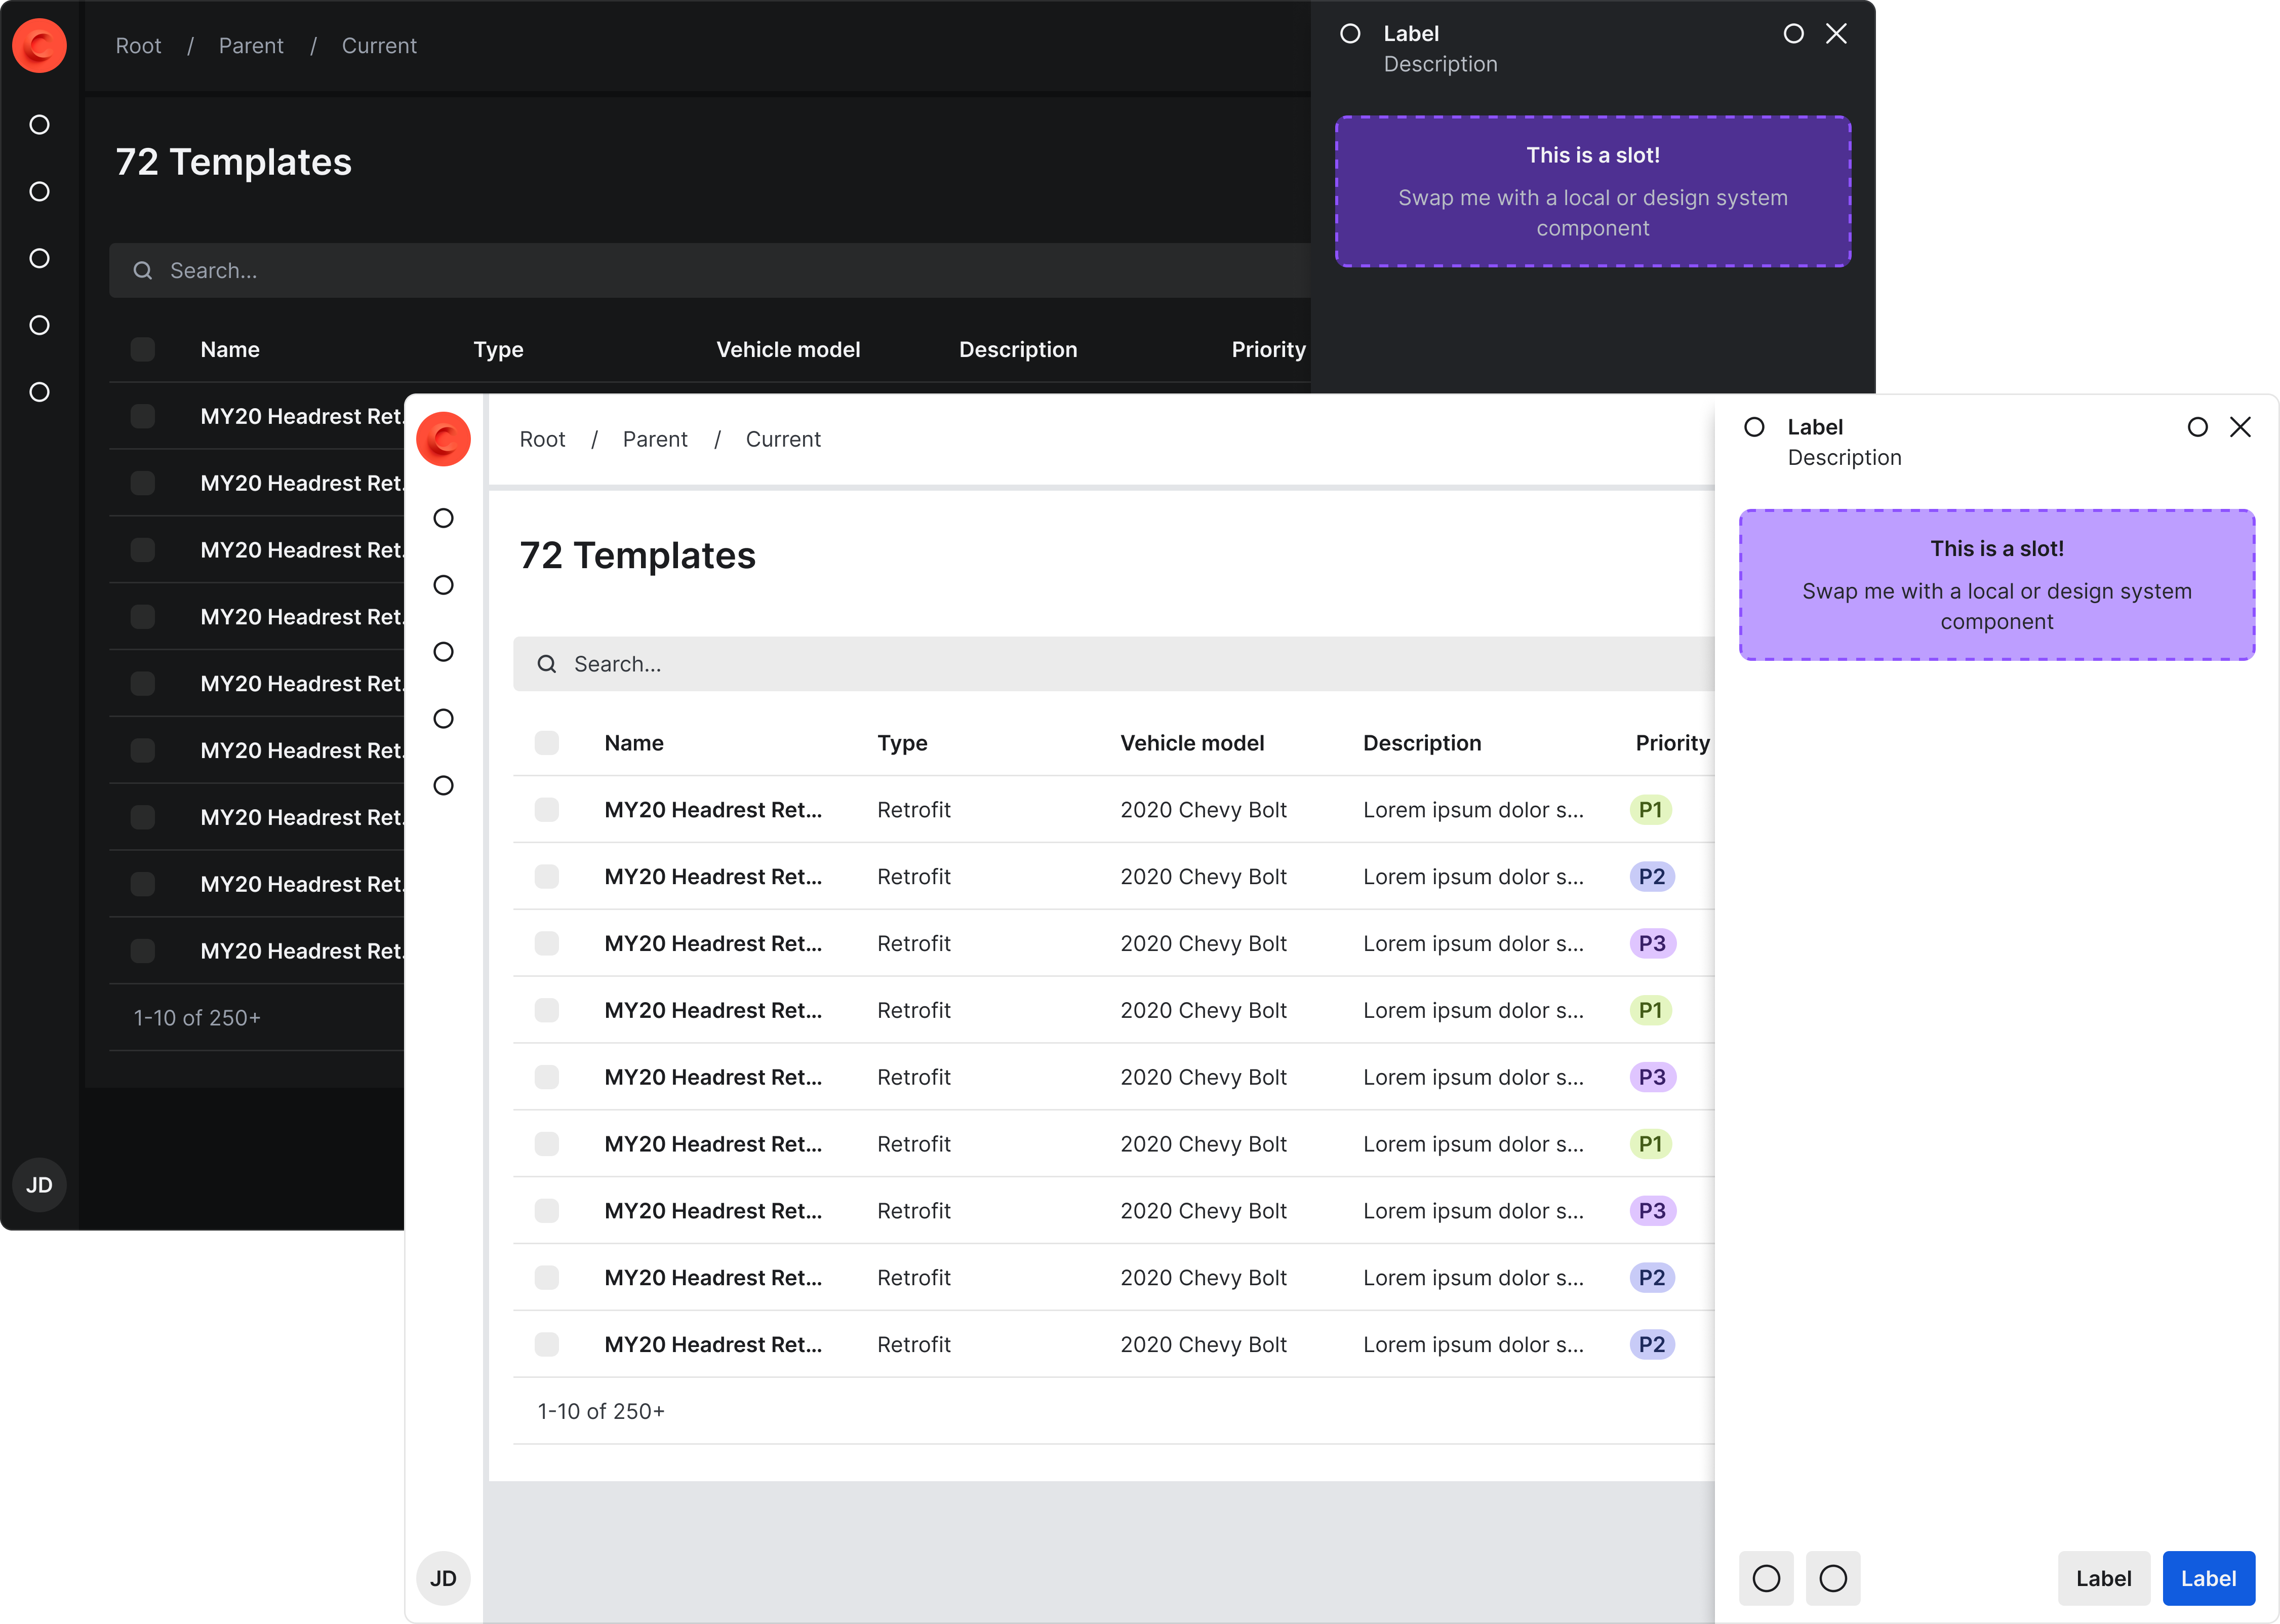Close the light Label dialog

pos(2240,427)
